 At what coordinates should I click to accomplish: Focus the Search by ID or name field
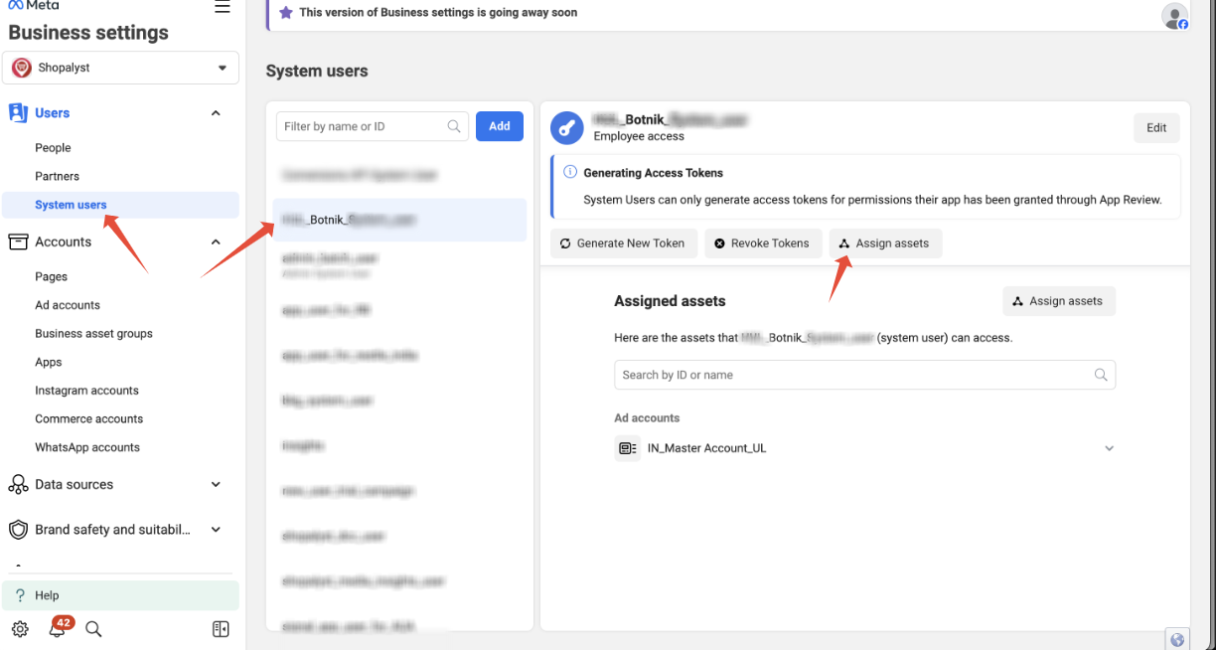click(864, 375)
